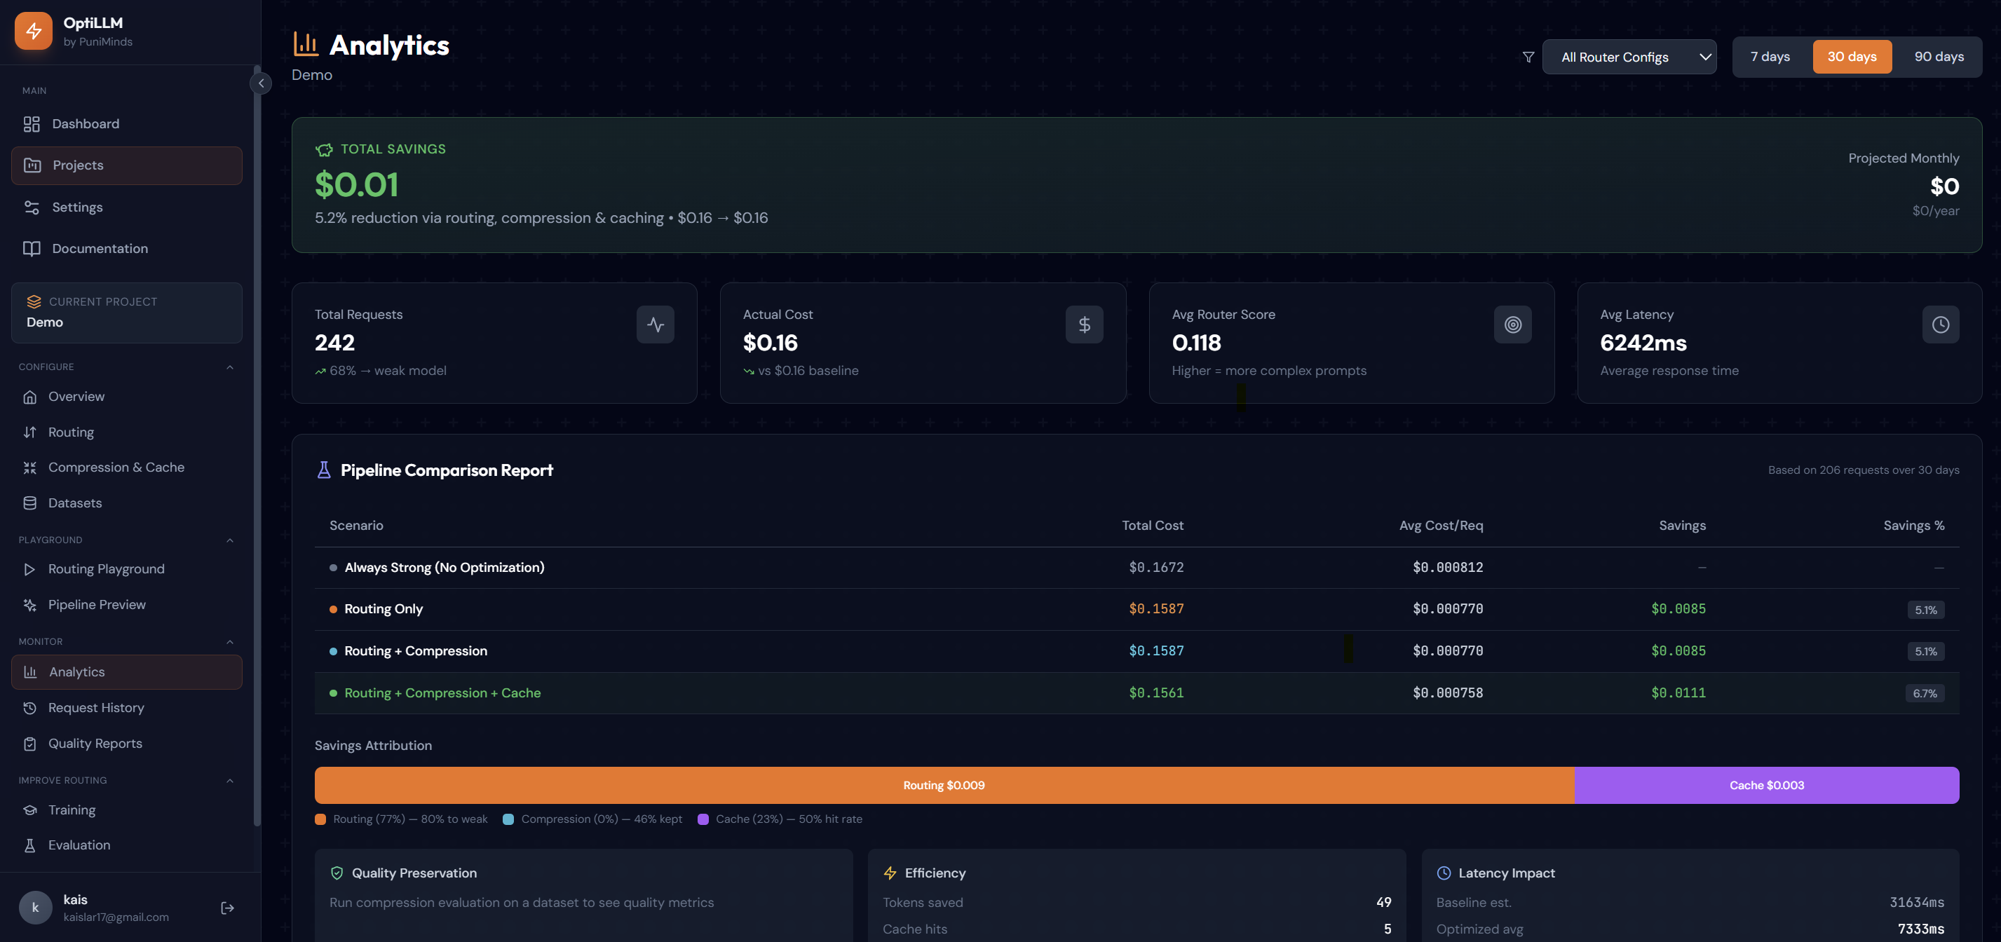2001x942 pixels.
Task: Go to Request History page
Action: click(x=95, y=707)
